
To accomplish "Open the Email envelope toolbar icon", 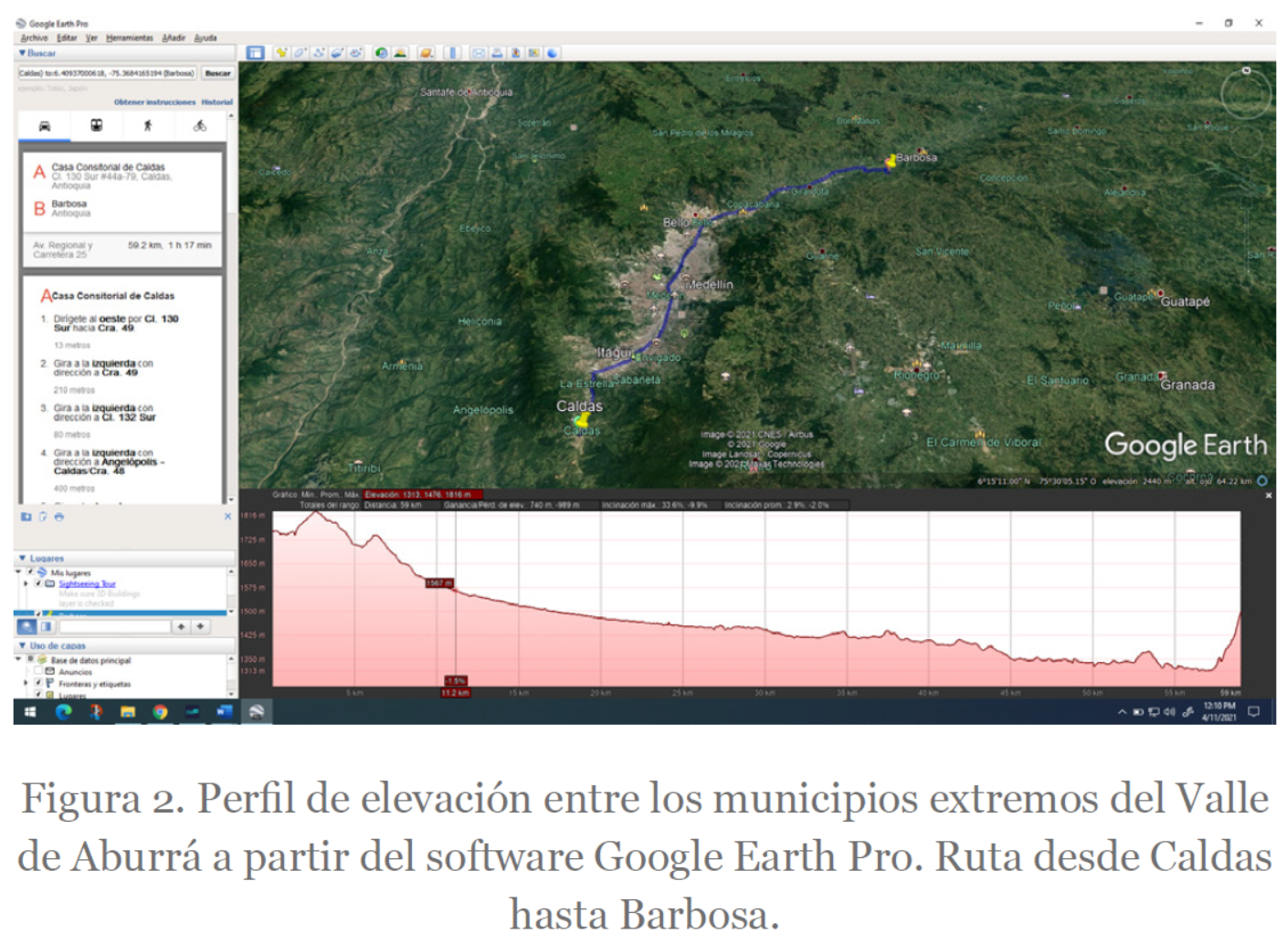I will point(479,53).
